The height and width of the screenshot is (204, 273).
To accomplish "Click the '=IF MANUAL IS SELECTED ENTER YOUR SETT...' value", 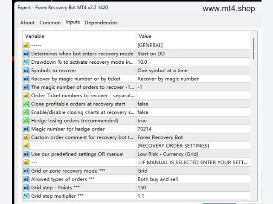I will 192,162.
